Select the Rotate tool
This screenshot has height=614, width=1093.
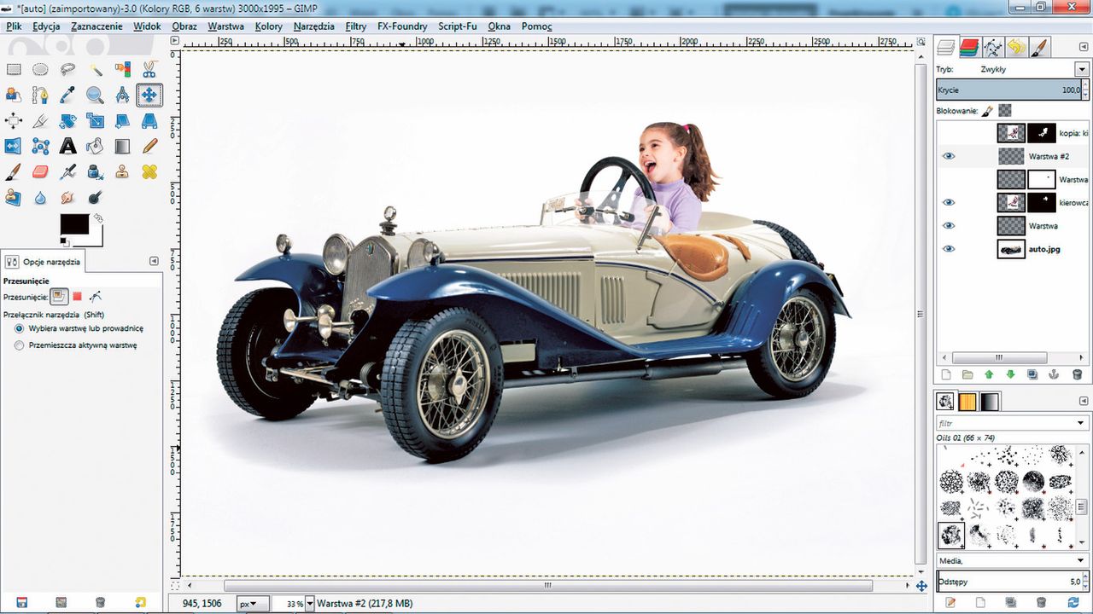pos(67,120)
